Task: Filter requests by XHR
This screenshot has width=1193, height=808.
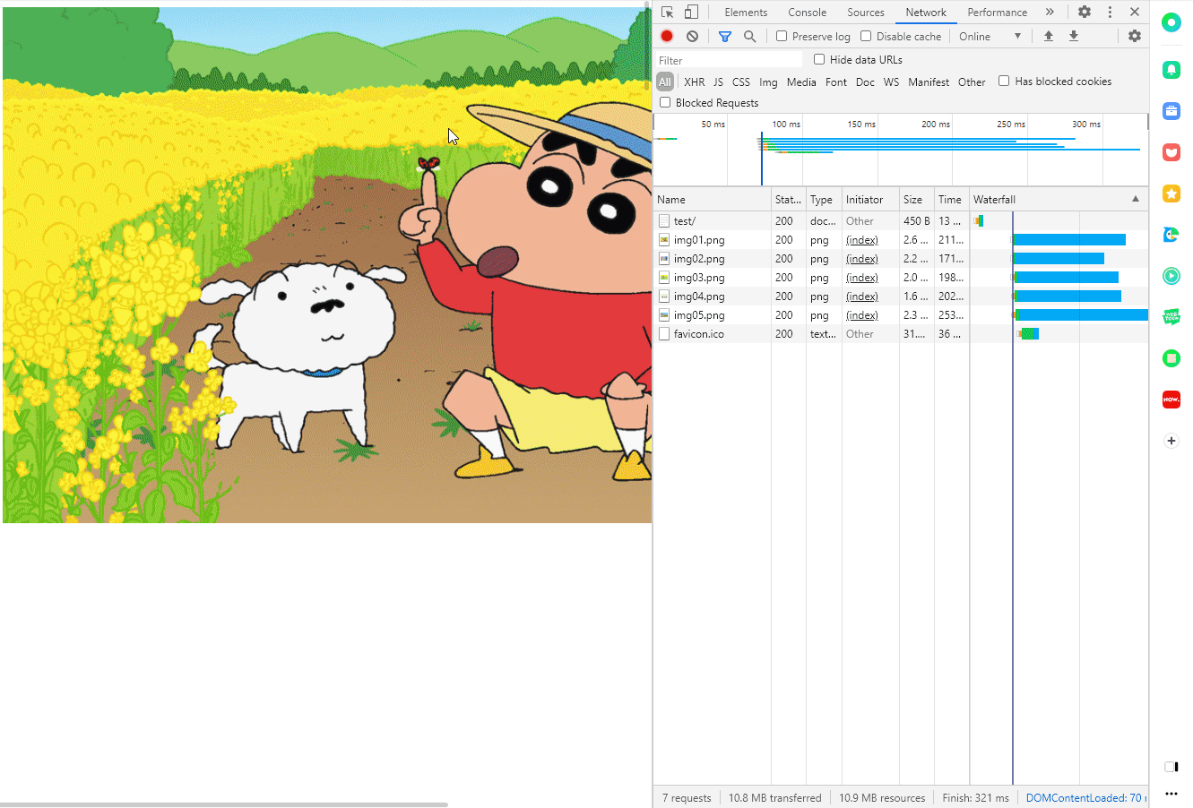Action: point(695,82)
